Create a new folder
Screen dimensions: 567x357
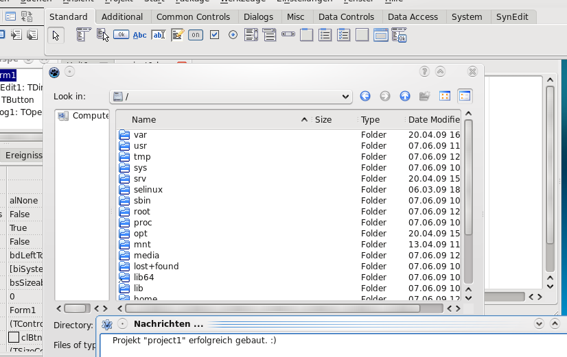425,97
